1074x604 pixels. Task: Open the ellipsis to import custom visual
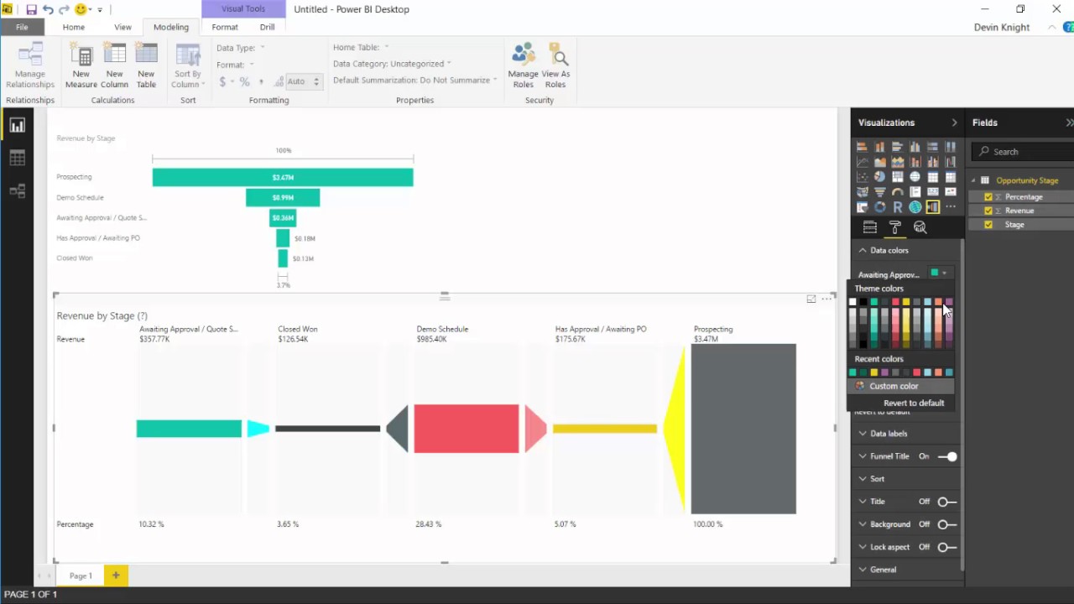tap(951, 207)
